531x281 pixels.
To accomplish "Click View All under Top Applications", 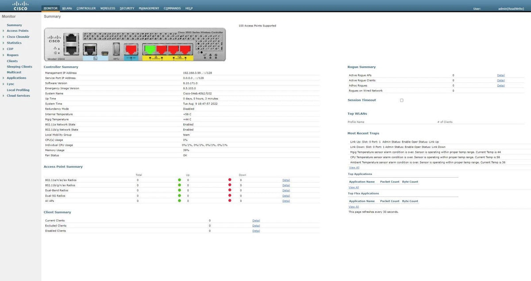I will click(354, 187).
